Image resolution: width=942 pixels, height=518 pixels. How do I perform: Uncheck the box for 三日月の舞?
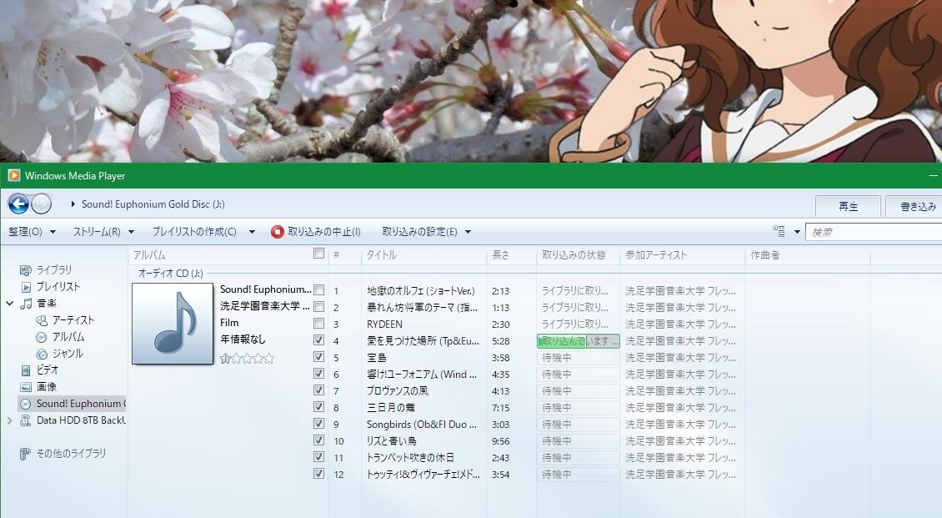coord(319,407)
